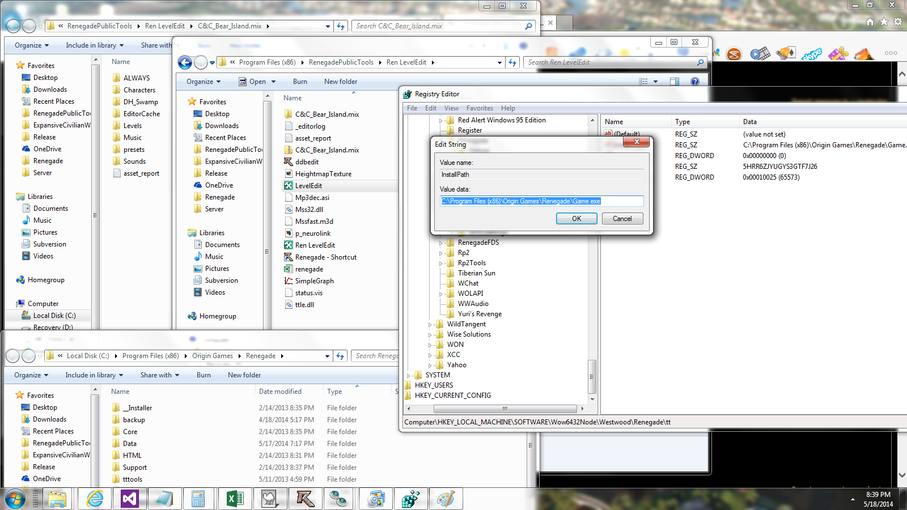The height and width of the screenshot is (510, 907).
Task: Open Visual Studio from the taskbar
Action: [130, 499]
